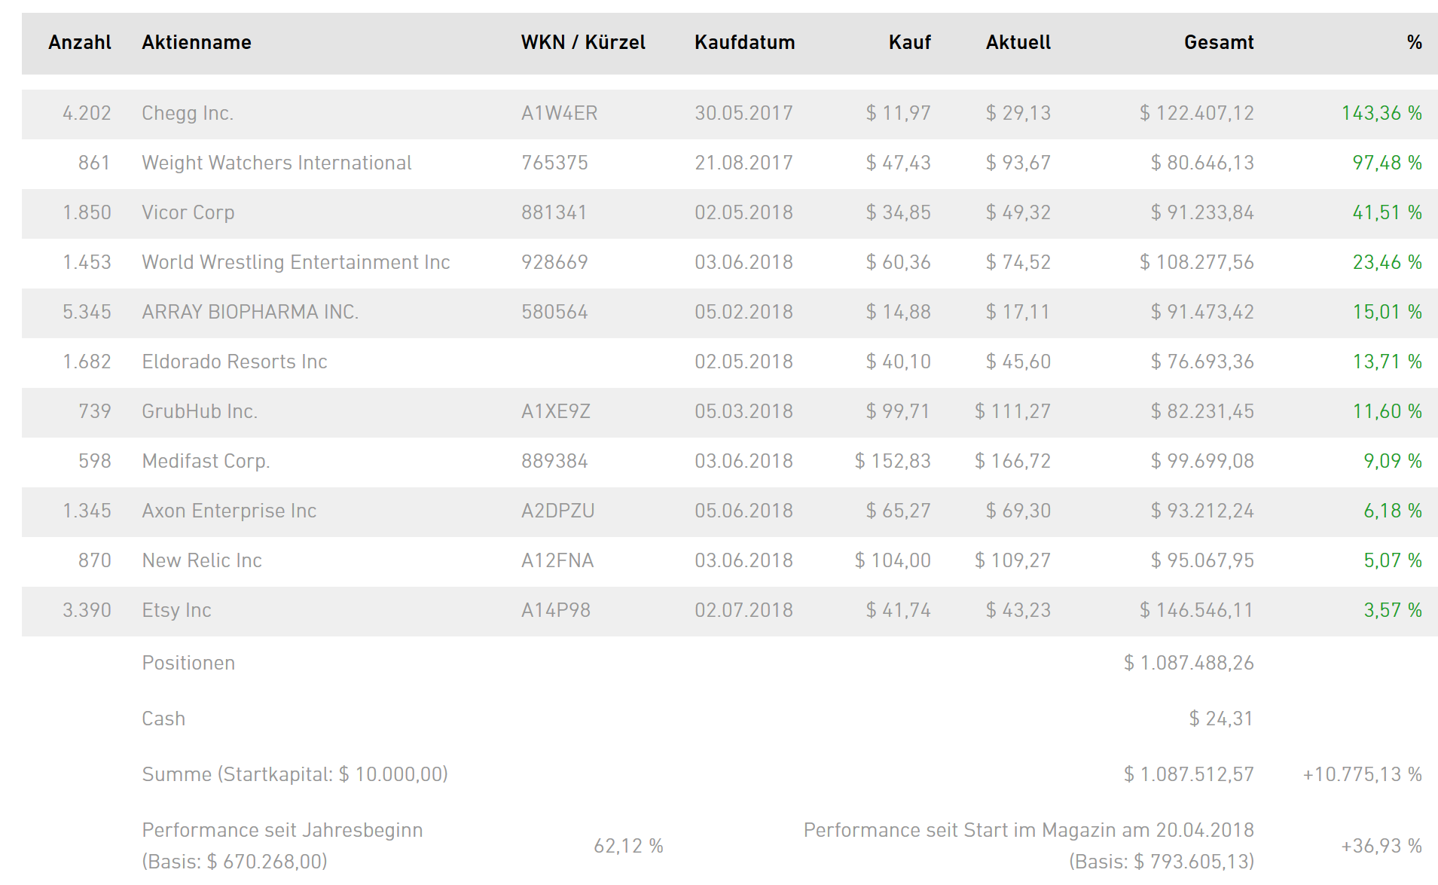Click current price $ 166,72
Viewport: 1438px width, 885px height.
[x=1012, y=461]
